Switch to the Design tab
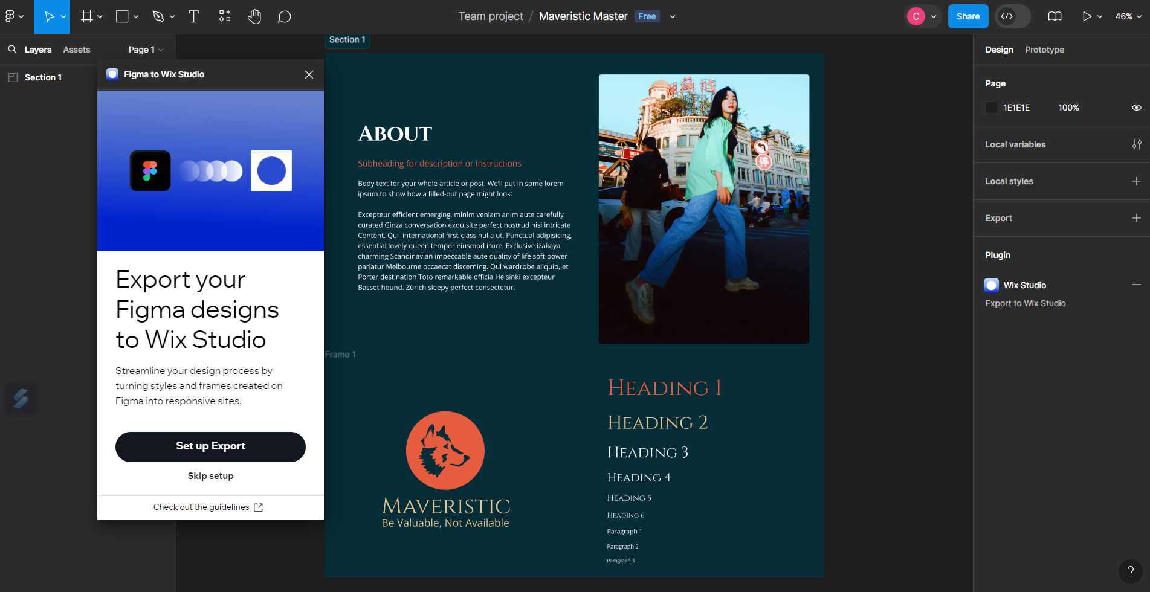The height and width of the screenshot is (592, 1150). (x=999, y=50)
